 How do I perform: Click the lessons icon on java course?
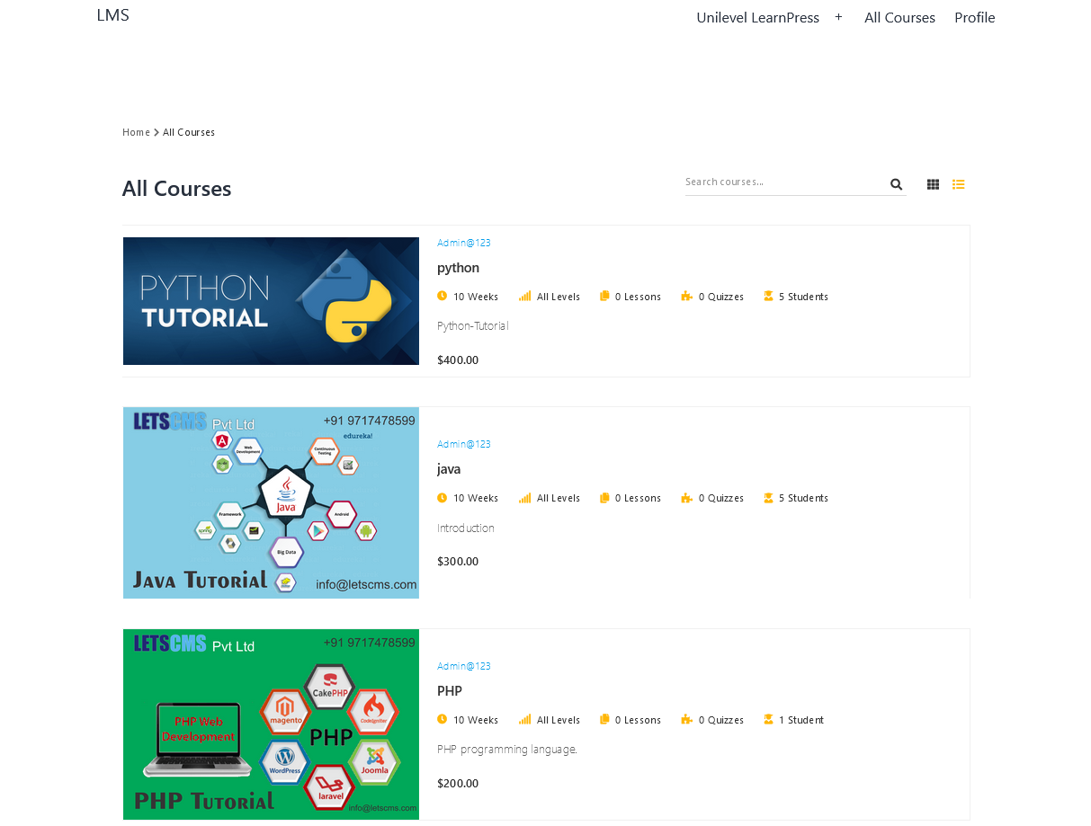tap(604, 497)
